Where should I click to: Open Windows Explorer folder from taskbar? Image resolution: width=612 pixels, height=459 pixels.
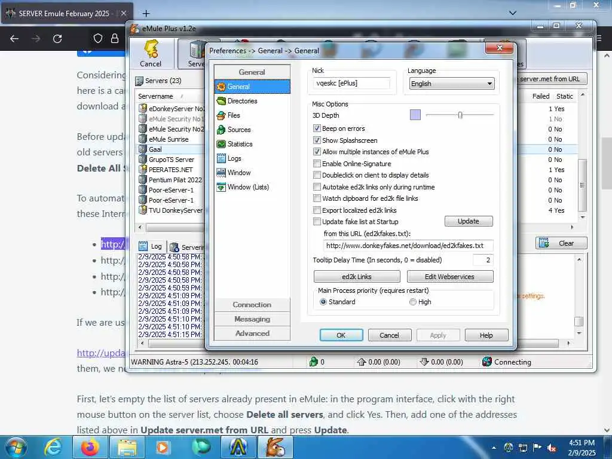pos(127,447)
